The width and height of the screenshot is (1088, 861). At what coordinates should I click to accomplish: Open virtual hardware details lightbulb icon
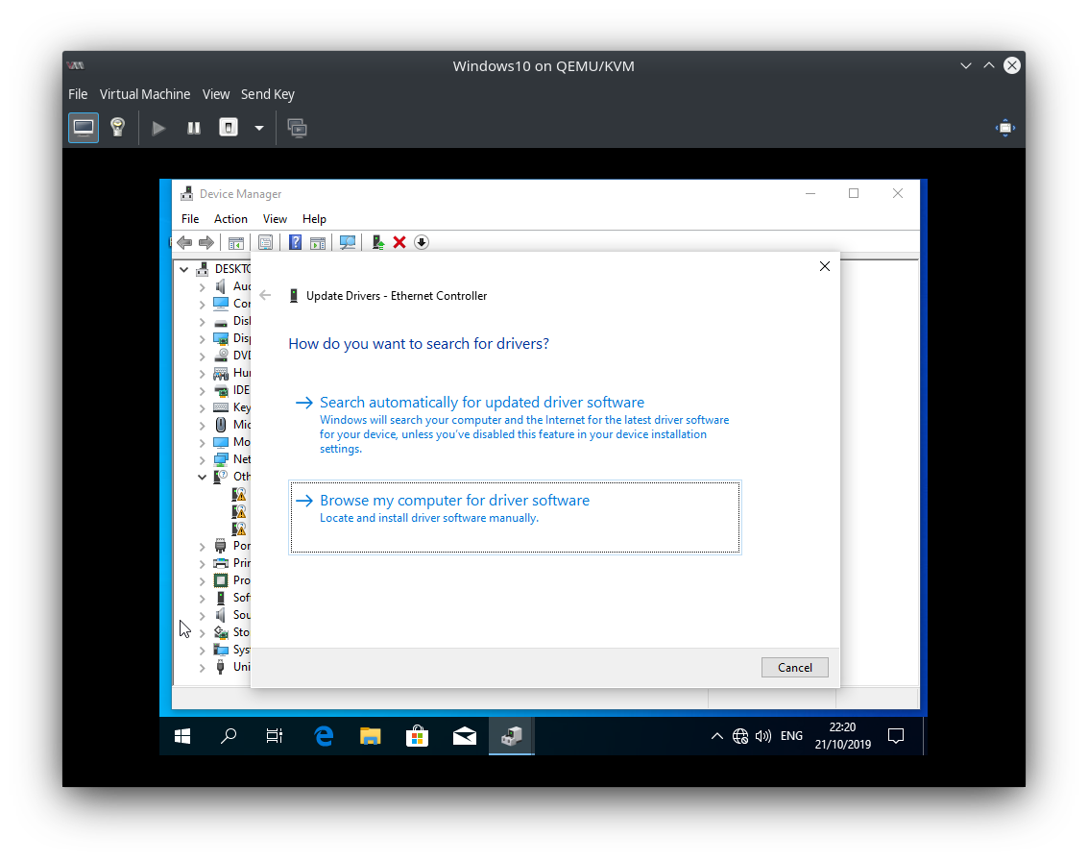click(x=117, y=128)
